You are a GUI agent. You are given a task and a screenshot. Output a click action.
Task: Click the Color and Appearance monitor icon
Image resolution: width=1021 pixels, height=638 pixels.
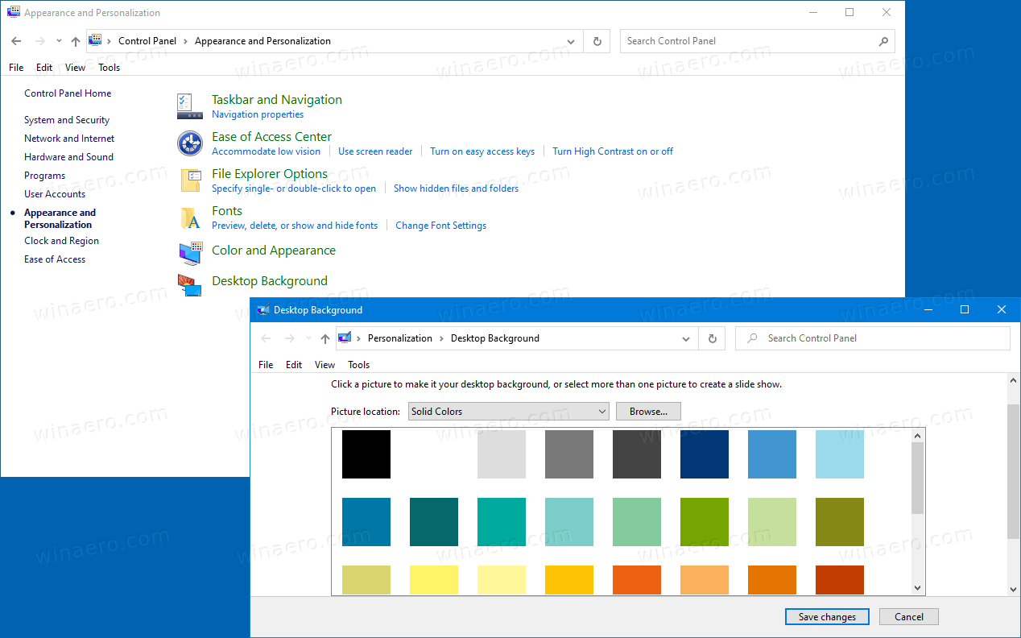tap(191, 254)
